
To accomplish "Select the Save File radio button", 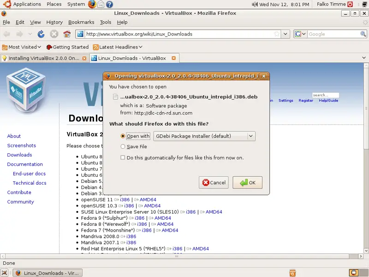I will tap(123, 146).
